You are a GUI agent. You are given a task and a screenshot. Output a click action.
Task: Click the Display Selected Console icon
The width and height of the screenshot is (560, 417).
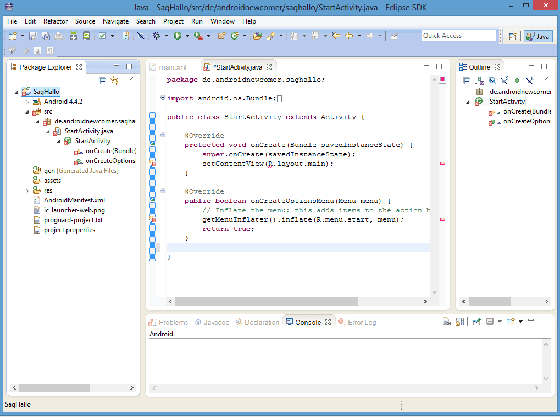click(x=490, y=322)
